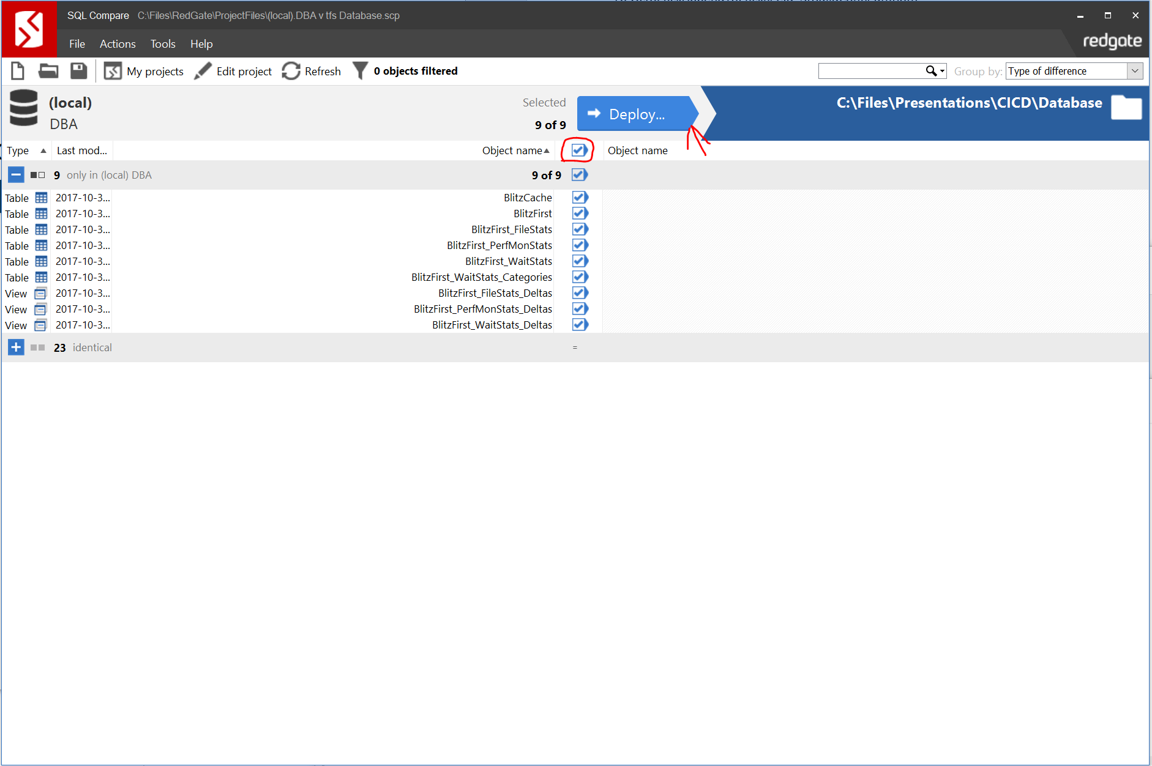1152x766 pixels.
Task: Uncheck the BlitzFirst_FileStats_Deltas checkbox
Action: tap(580, 293)
